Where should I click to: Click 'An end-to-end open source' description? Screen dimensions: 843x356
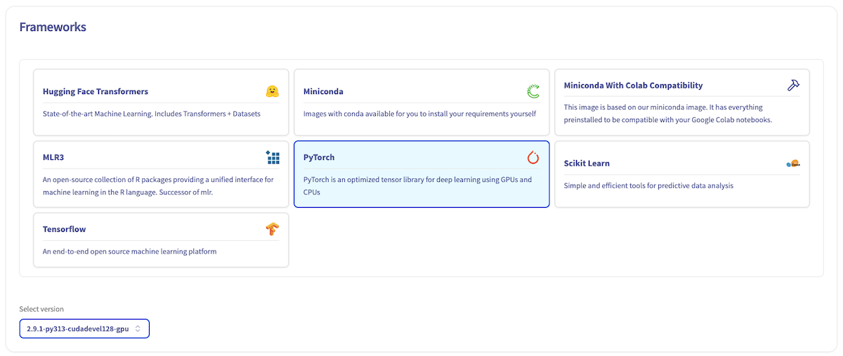pos(130,251)
